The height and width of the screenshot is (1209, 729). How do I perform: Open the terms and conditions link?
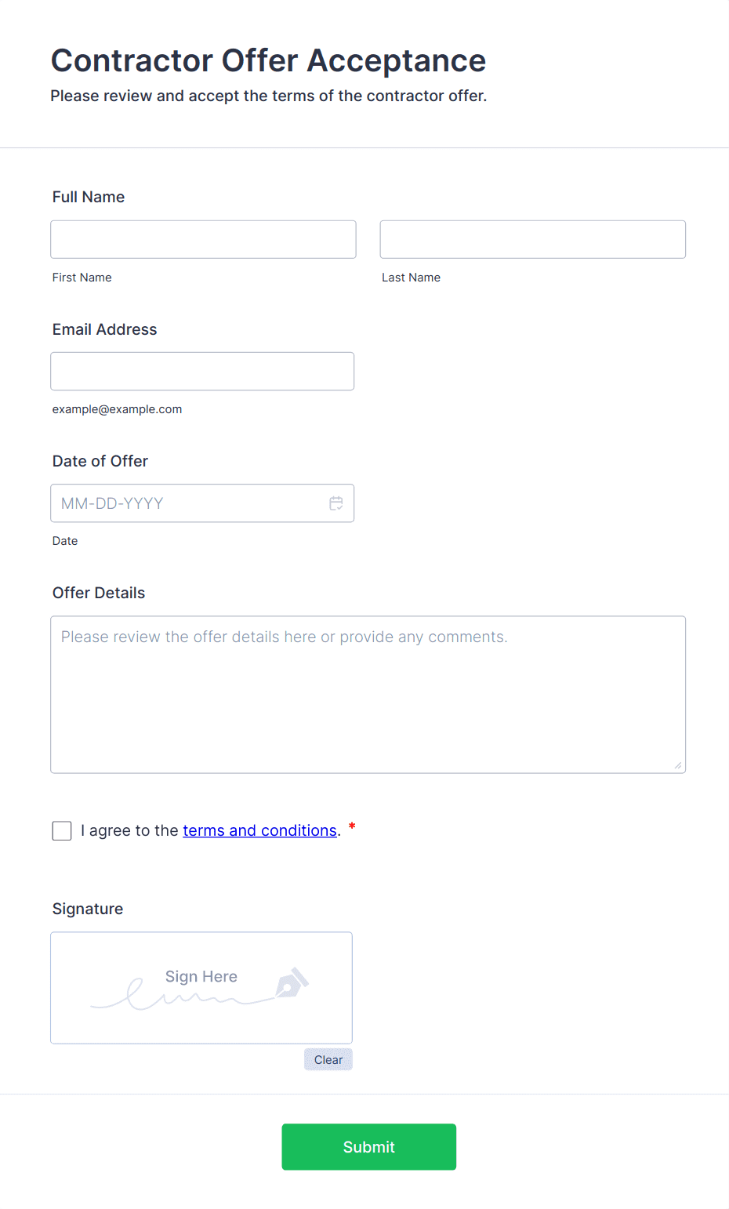[259, 830]
